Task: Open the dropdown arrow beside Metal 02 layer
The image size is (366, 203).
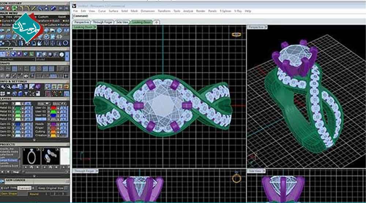Action: pos(13,111)
